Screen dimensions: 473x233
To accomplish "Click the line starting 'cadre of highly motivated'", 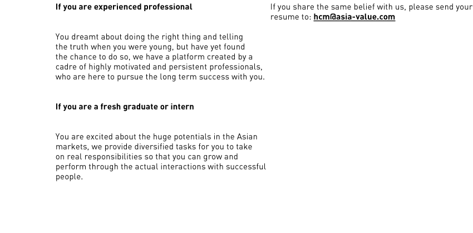I will [x=159, y=67].
